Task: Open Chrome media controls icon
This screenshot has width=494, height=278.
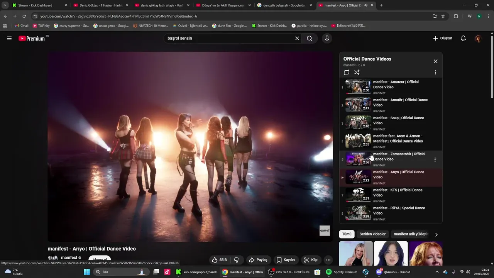Action: coord(470,16)
